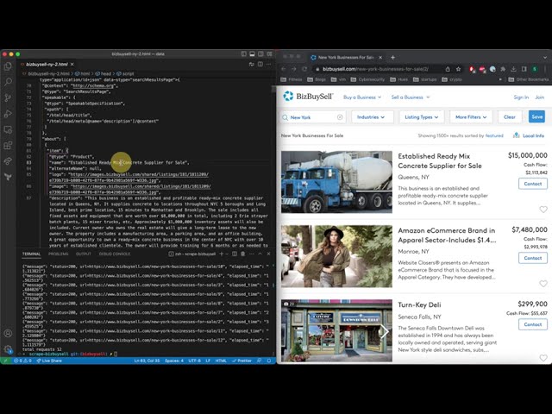Open the Remote Explorer view
552x414 pixels.
[x=8, y=129]
